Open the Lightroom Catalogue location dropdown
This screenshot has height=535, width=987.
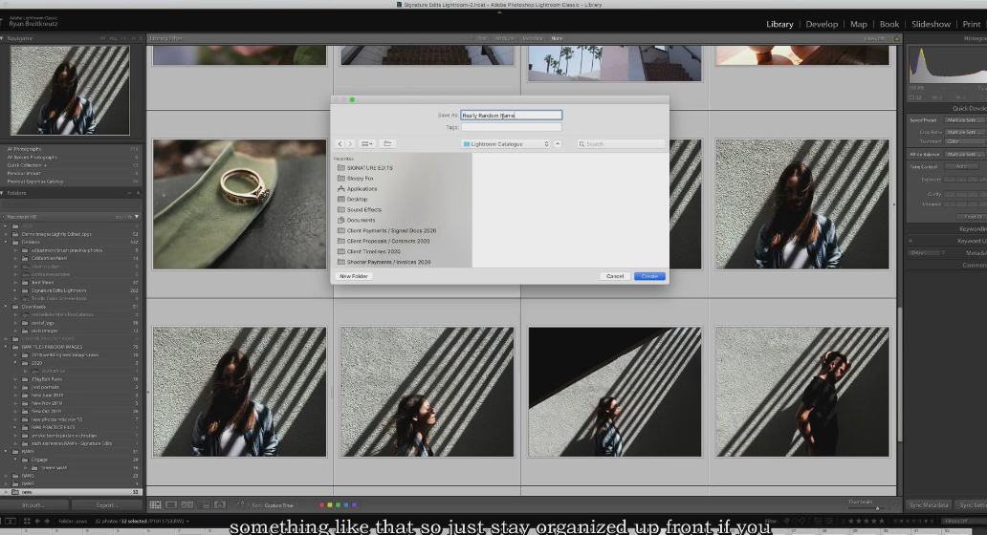[x=506, y=144]
